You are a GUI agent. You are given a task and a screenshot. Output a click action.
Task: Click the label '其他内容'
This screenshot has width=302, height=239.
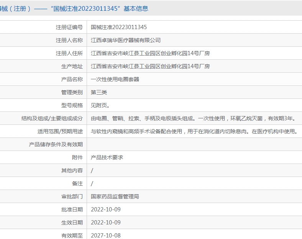click(x=72, y=170)
